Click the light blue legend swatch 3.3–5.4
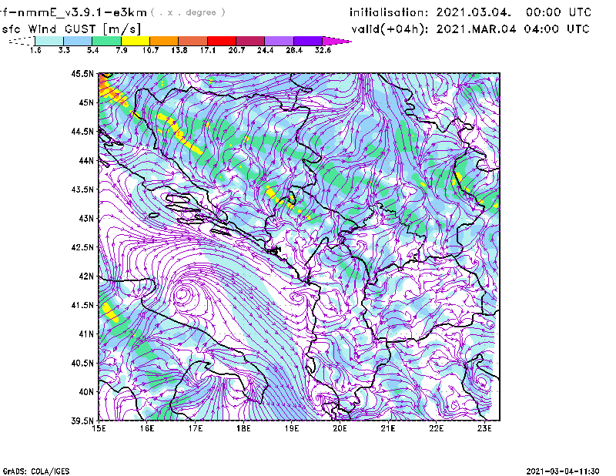Screen dimensions: 616x476 [x=78, y=41]
